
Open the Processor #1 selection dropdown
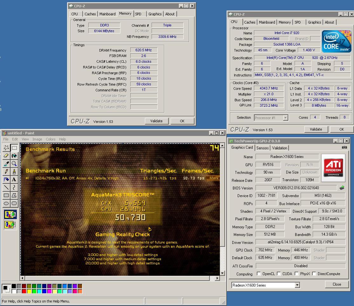286,118
